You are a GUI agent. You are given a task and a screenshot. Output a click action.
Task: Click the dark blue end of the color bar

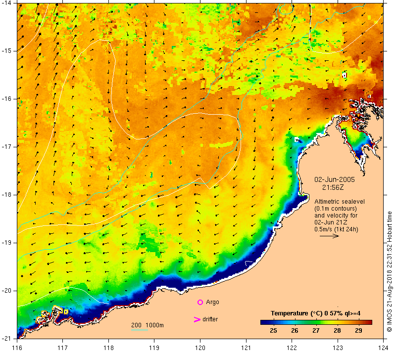[263, 322]
